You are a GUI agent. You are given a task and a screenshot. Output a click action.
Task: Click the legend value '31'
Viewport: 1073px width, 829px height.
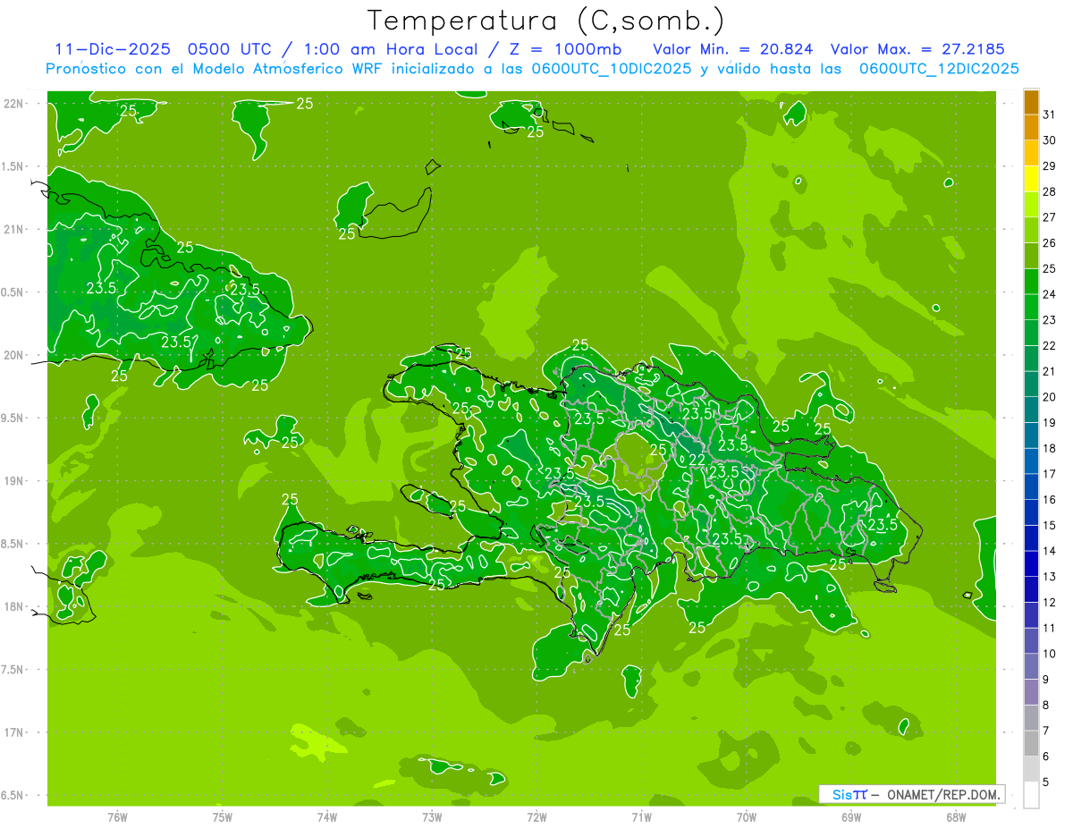[x=1050, y=114]
